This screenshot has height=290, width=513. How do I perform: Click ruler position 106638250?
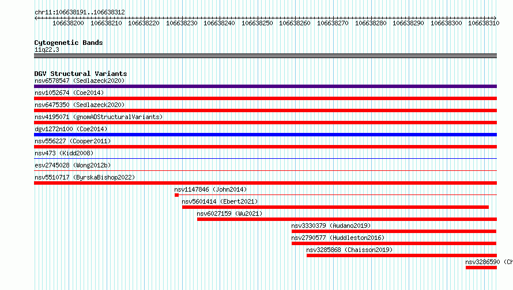pyautogui.click(x=257, y=23)
